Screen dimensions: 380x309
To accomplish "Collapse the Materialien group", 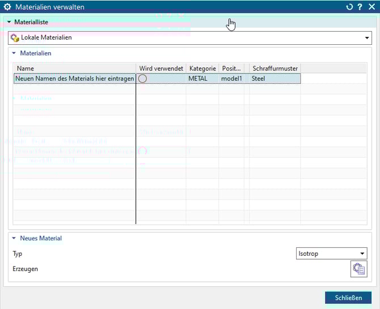I will (x=15, y=53).
